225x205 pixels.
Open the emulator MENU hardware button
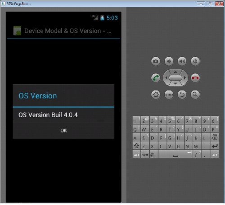pyautogui.click(x=169, y=95)
